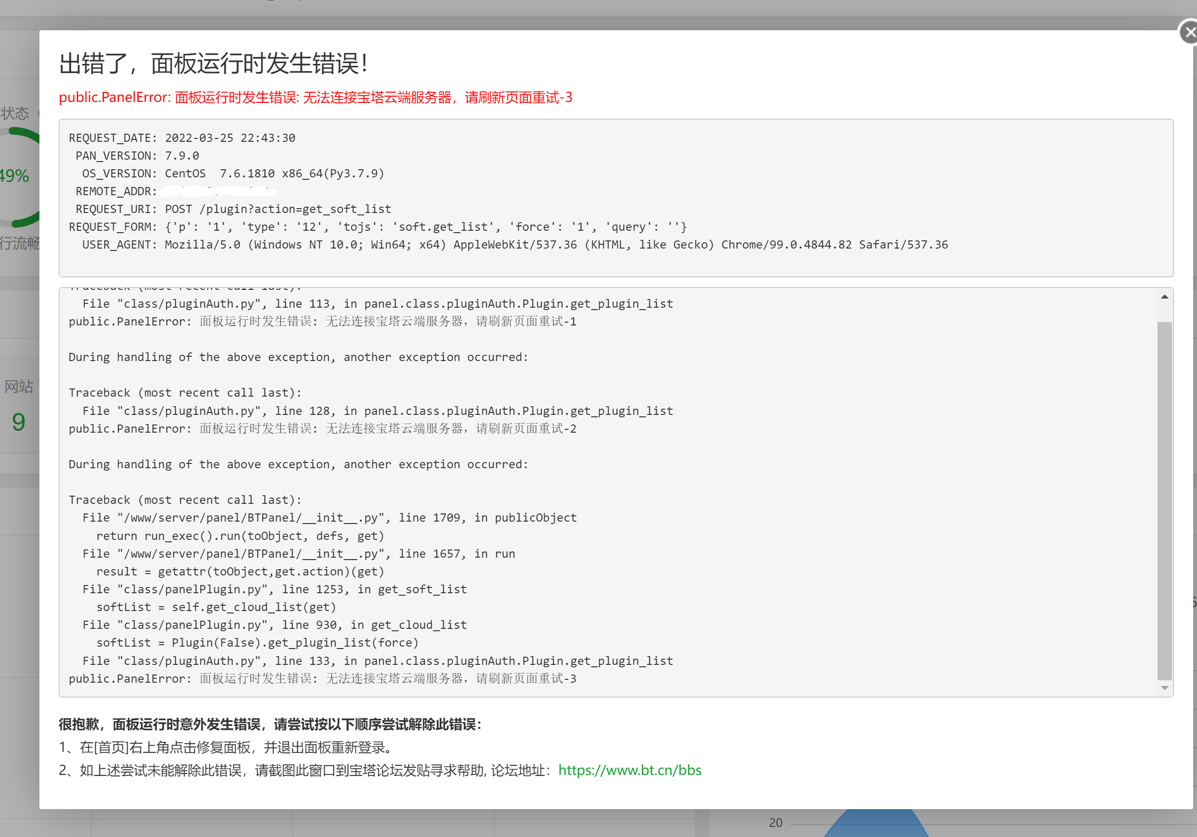Click traceback scrollbar up arrow
This screenshot has width=1197, height=837.
(x=1164, y=297)
